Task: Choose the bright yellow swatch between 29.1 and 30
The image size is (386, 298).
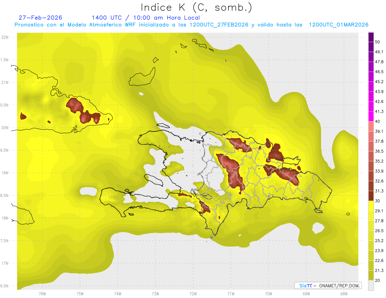Action: click(371, 206)
